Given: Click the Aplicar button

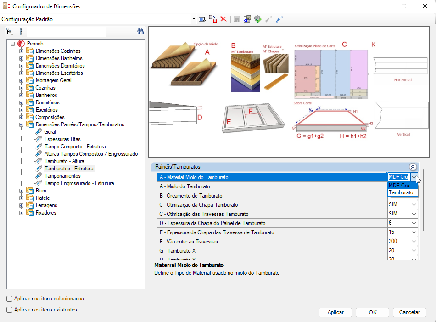Looking at the screenshot, I should tap(335, 312).
